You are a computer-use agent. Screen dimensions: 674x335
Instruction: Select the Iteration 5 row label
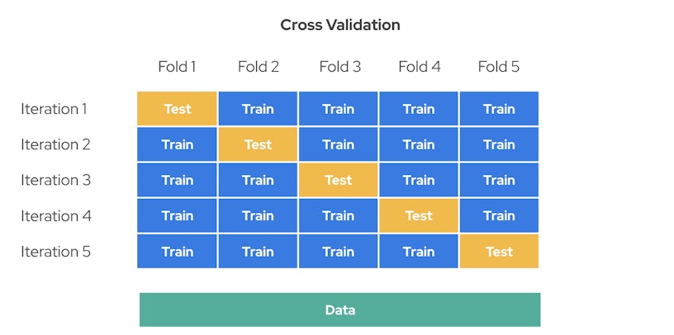[55, 252]
